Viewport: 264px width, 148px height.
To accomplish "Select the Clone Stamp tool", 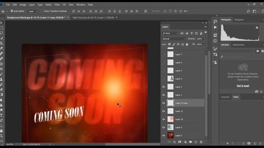I will point(1,79).
